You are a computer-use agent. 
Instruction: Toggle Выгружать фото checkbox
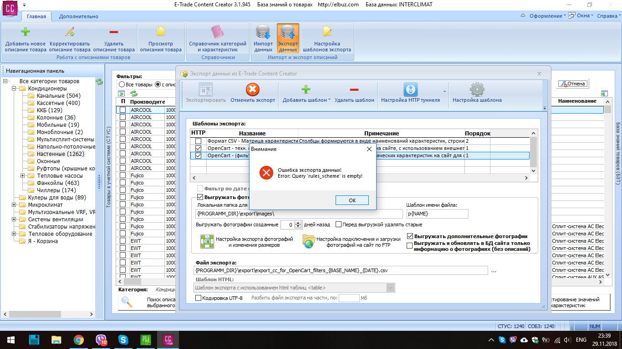click(x=200, y=197)
